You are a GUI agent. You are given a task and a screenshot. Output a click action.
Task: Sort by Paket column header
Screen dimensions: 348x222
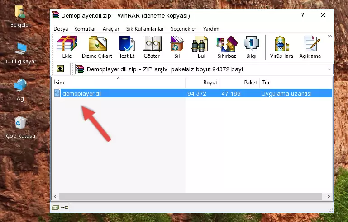point(239,83)
